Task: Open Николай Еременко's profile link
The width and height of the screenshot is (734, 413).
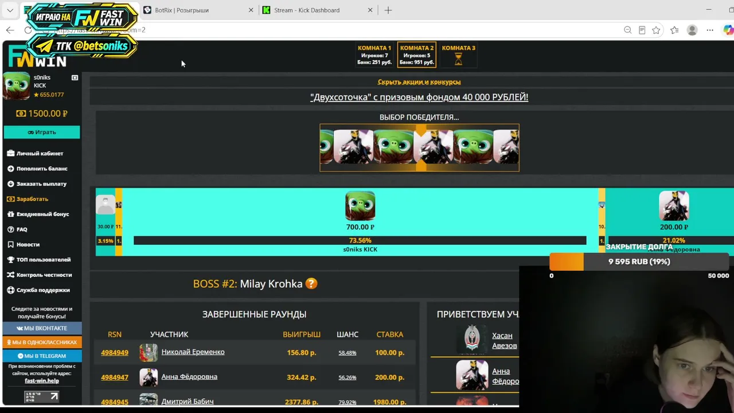Action: 193,352
